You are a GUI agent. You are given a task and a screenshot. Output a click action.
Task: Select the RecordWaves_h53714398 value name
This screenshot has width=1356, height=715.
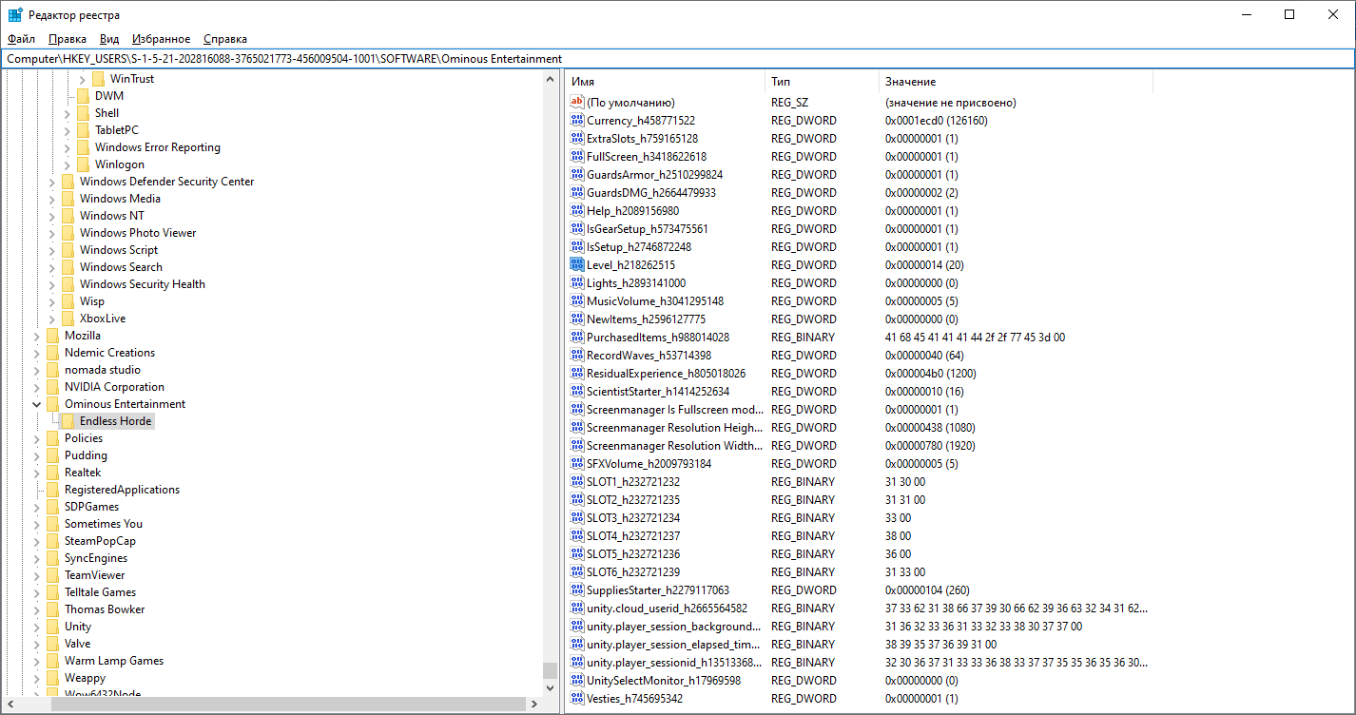tap(649, 356)
